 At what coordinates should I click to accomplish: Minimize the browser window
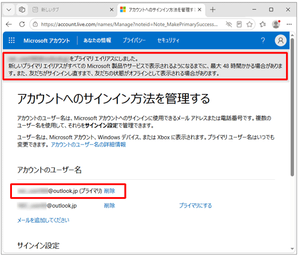(x=254, y=10)
